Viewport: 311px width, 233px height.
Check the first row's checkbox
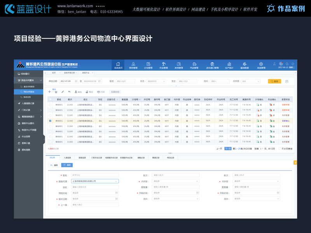click(x=50, y=105)
